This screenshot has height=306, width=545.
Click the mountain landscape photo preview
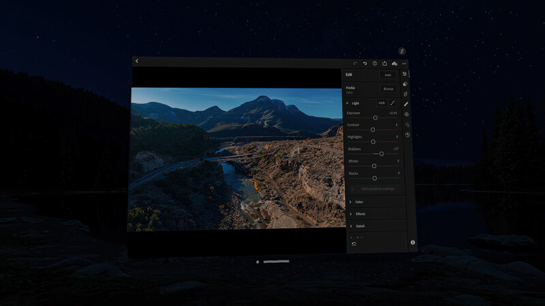(236, 159)
